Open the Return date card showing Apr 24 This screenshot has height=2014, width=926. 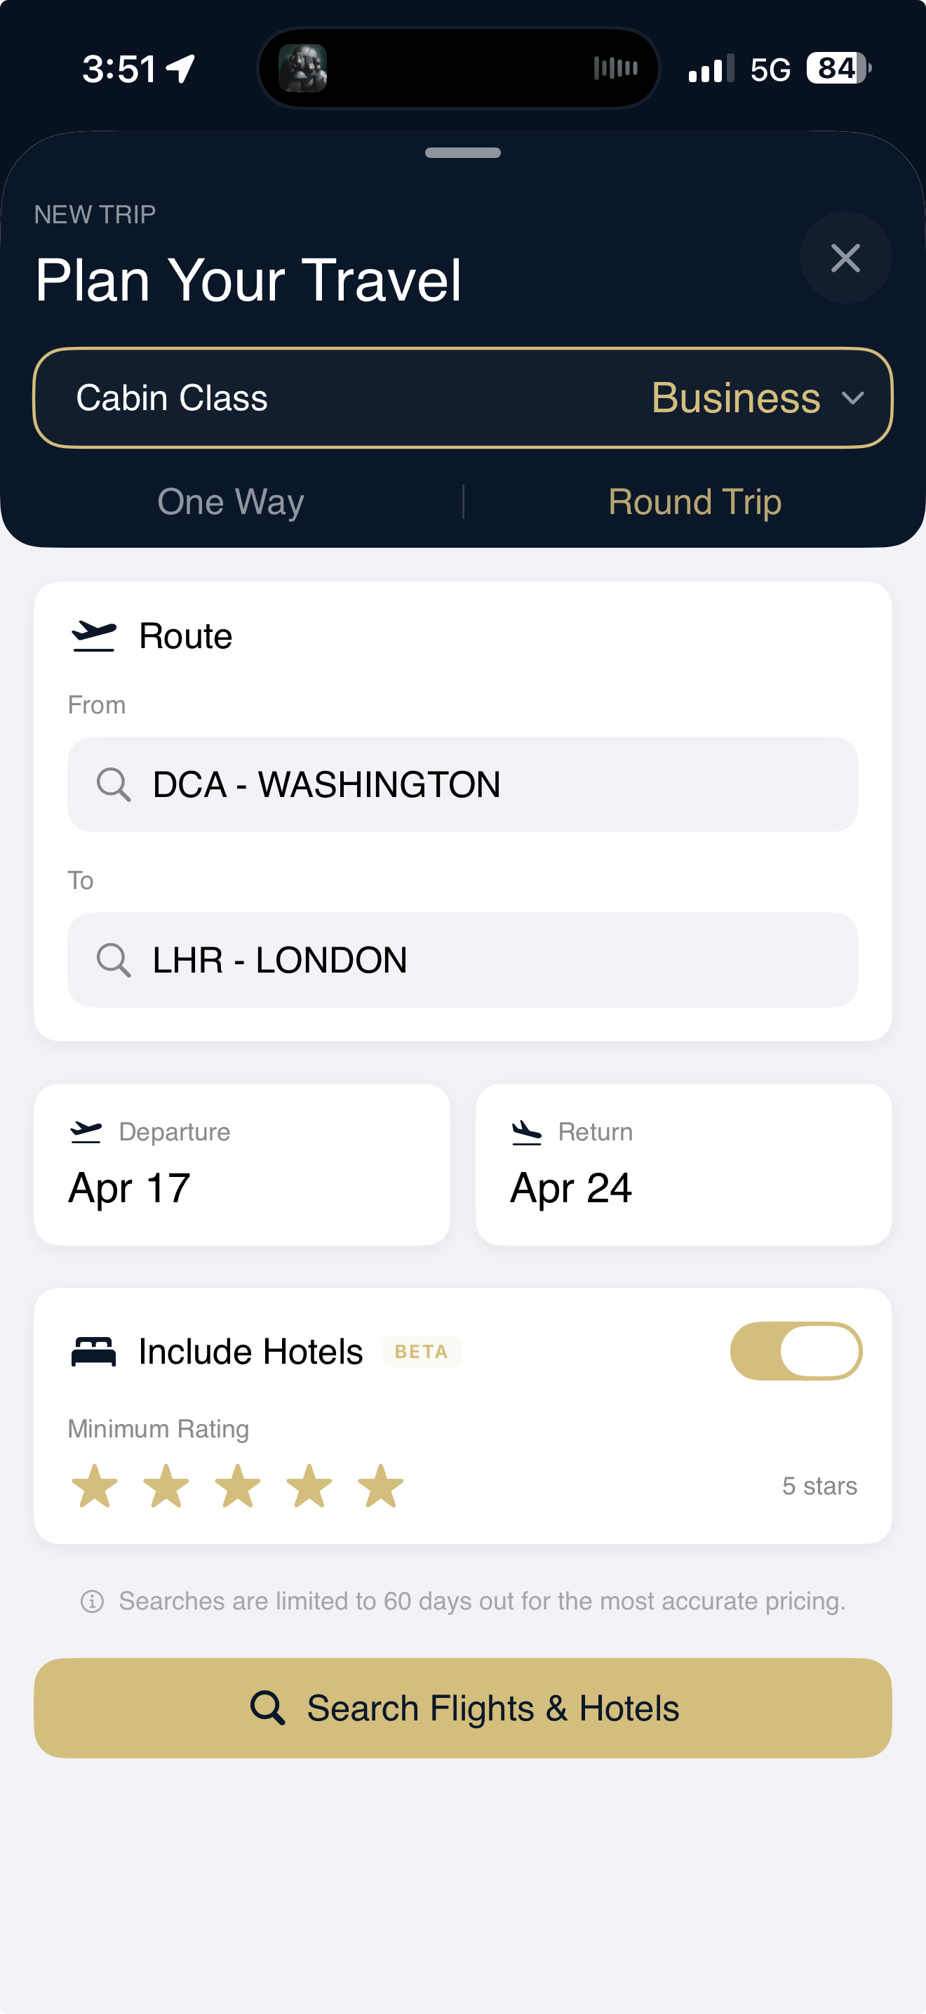click(x=683, y=1164)
